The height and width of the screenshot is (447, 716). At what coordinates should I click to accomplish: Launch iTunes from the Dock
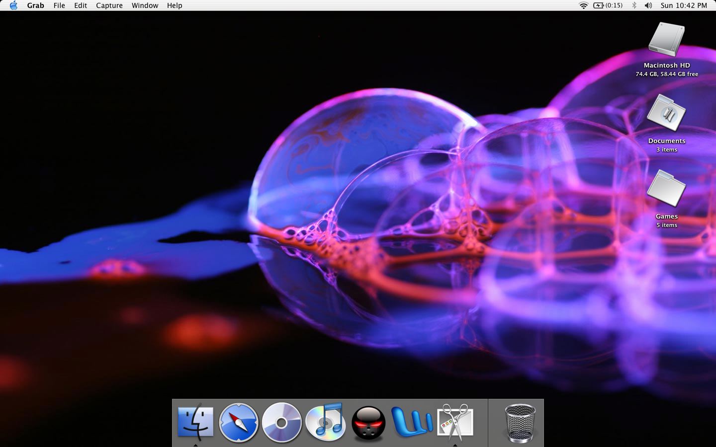coord(325,422)
